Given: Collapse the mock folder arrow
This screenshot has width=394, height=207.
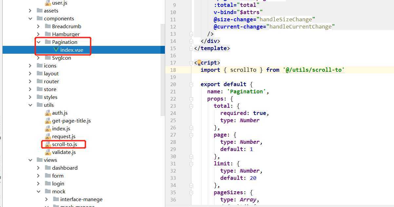Looking at the screenshot, I should [39, 192].
